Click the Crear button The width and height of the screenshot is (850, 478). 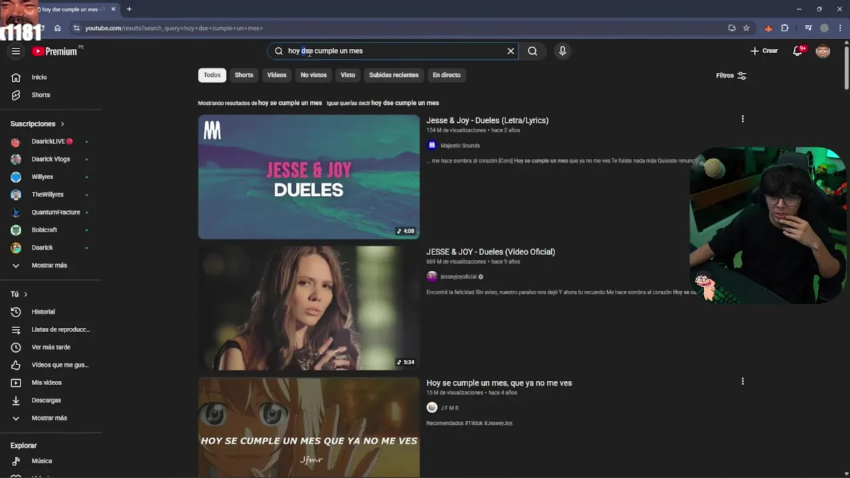(764, 51)
